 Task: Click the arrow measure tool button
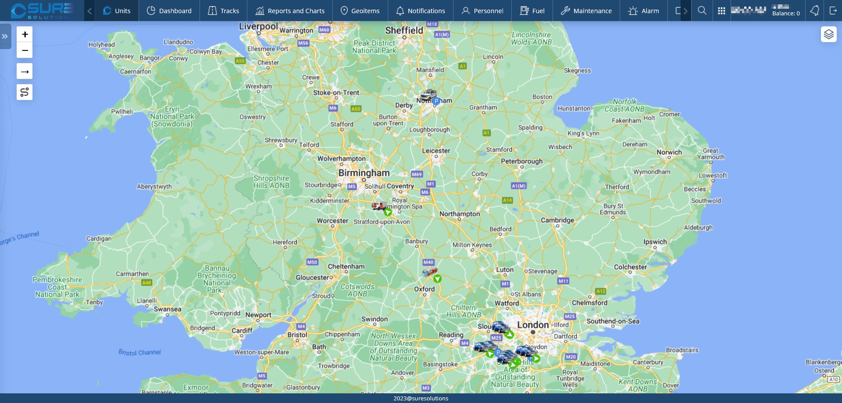click(x=25, y=71)
